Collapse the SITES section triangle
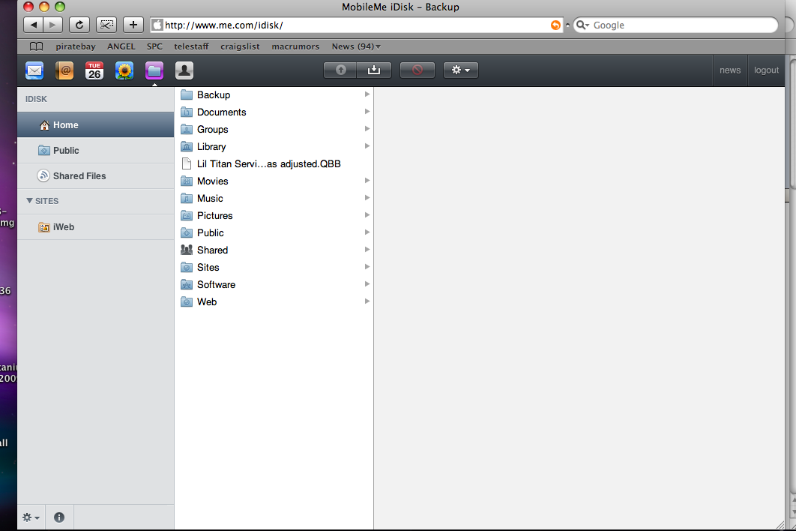 pos(29,201)
